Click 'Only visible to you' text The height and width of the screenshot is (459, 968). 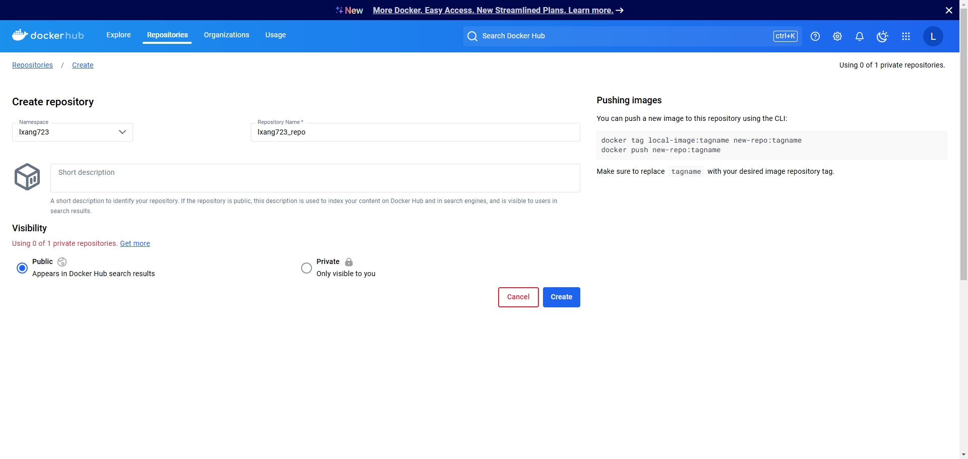tap(346, 274)
